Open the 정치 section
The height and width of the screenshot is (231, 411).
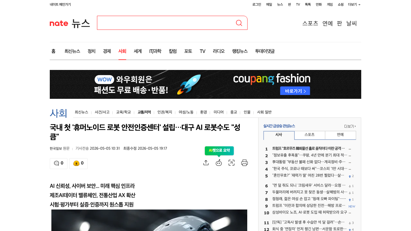[92, 51]
